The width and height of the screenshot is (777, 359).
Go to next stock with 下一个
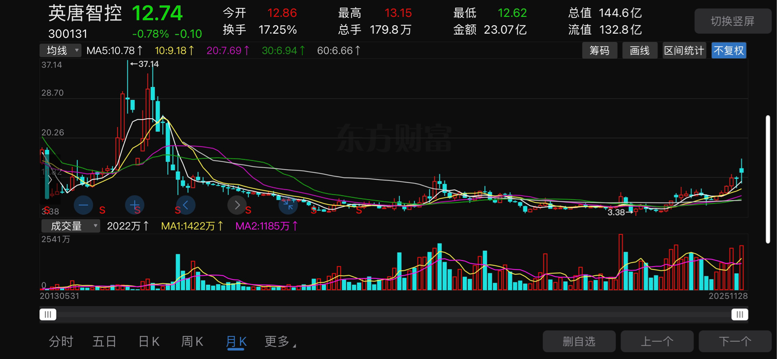(x=735, y=341)
